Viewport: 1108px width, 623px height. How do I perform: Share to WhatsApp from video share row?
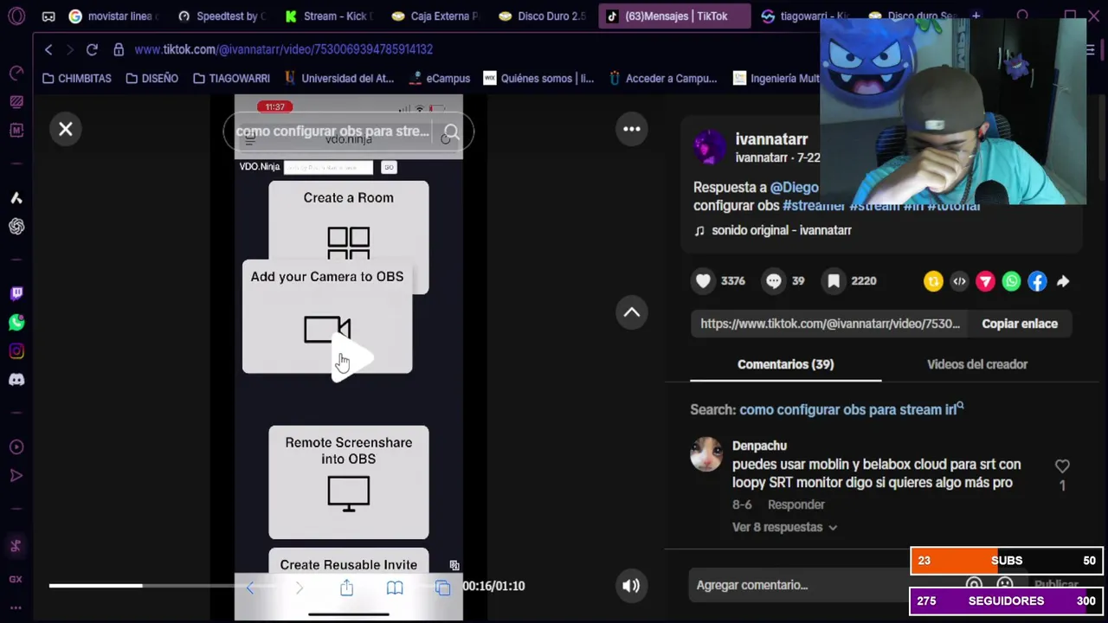tap(1011, 281)
